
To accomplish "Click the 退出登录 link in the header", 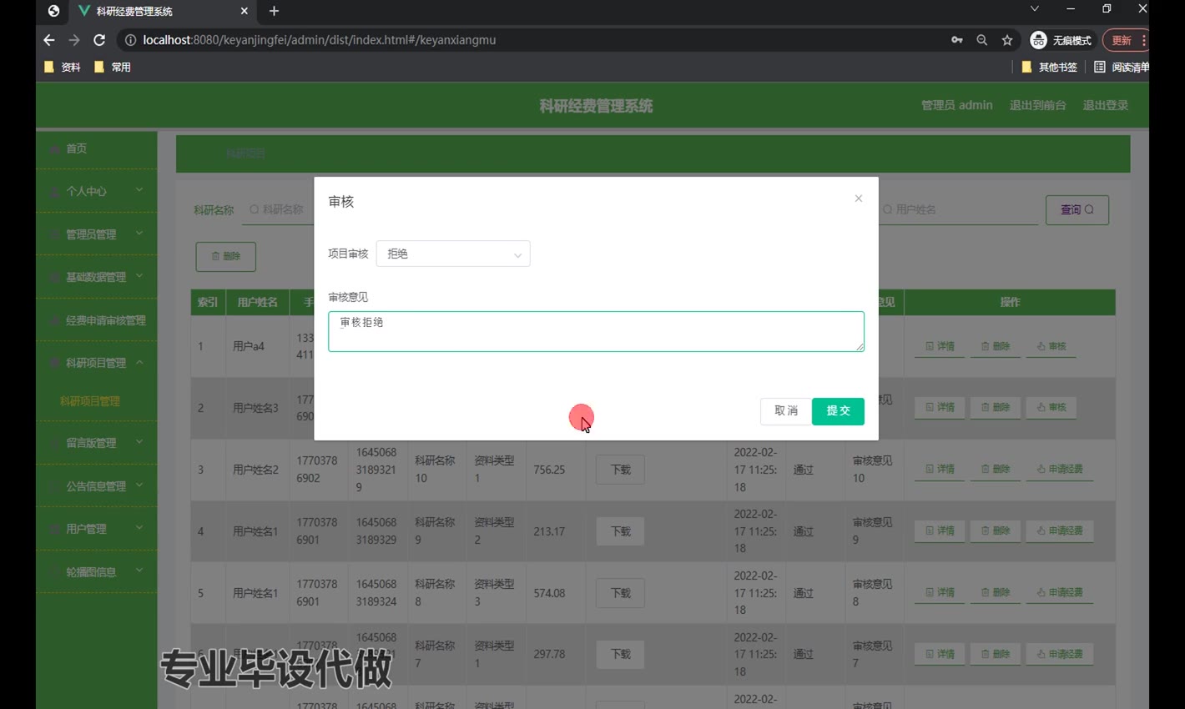I will click(x=1105, y=105).
